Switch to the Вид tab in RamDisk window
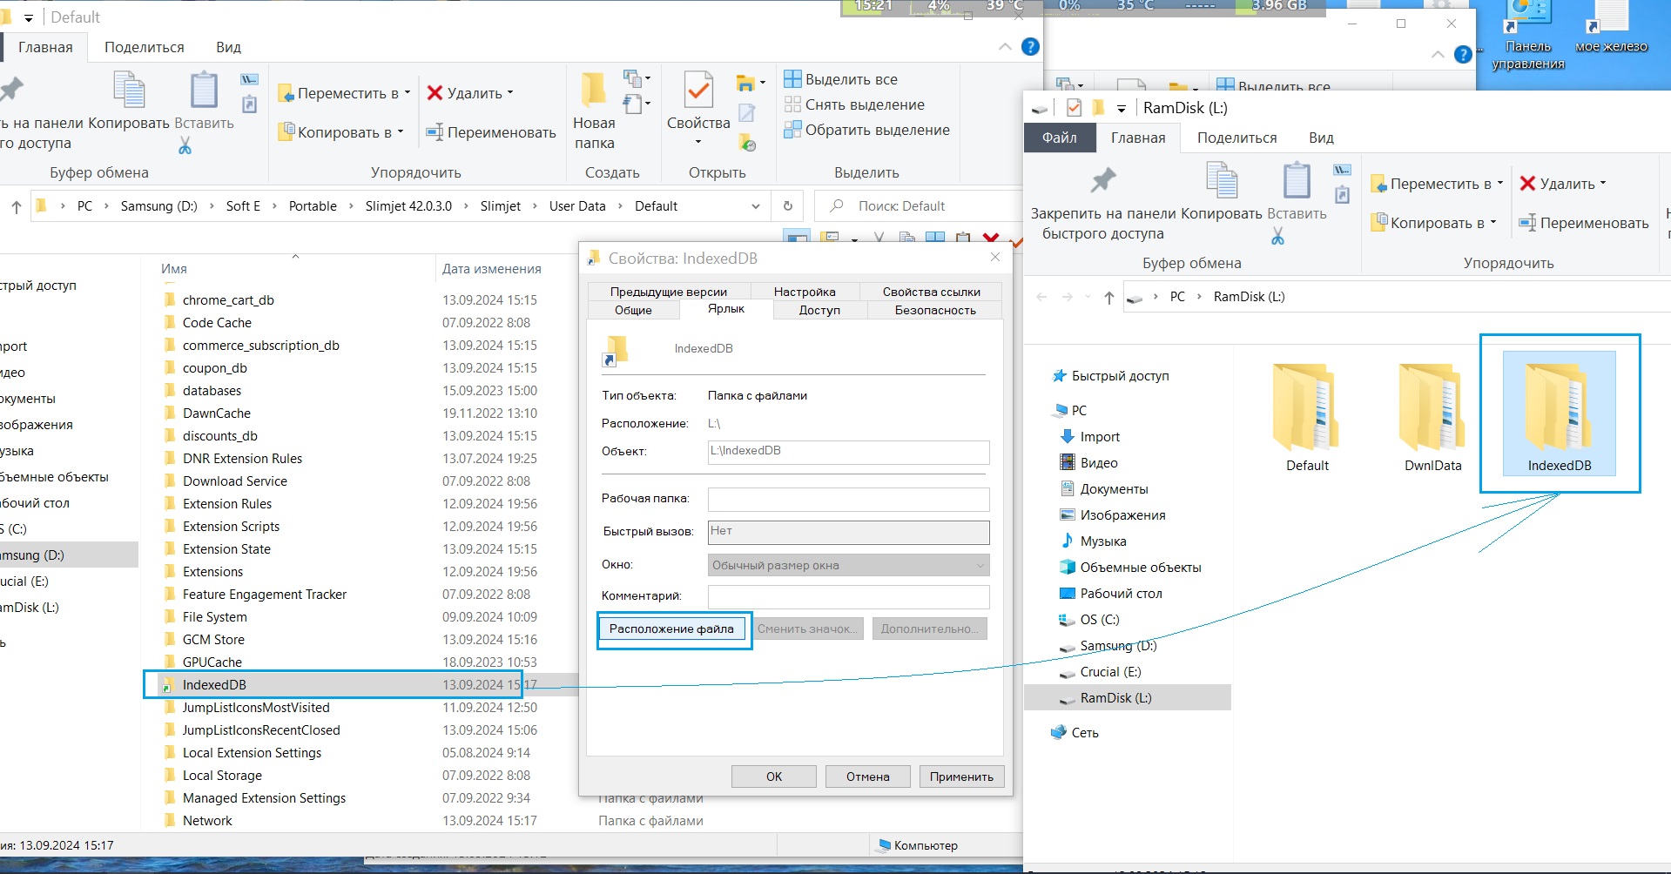 coord(1322,138)
